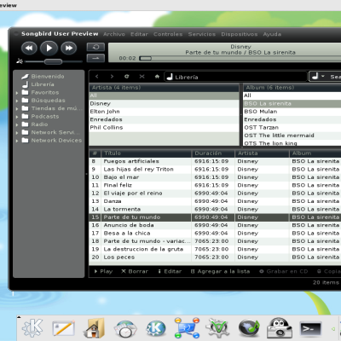Viewport: 341px width, 341px height.
Task: Expand the Network Services folder
Action: (17, 132)
